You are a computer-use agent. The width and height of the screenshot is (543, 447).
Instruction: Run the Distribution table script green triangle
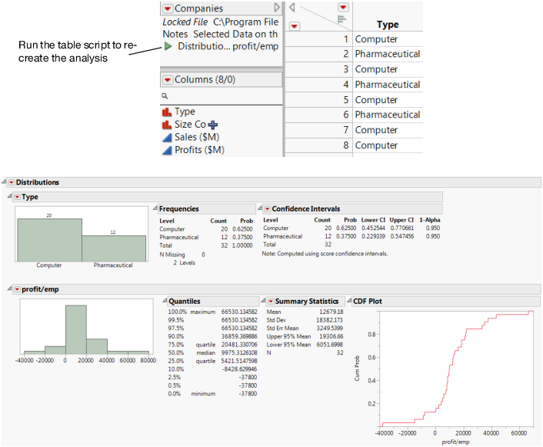[x=168, y=47]
